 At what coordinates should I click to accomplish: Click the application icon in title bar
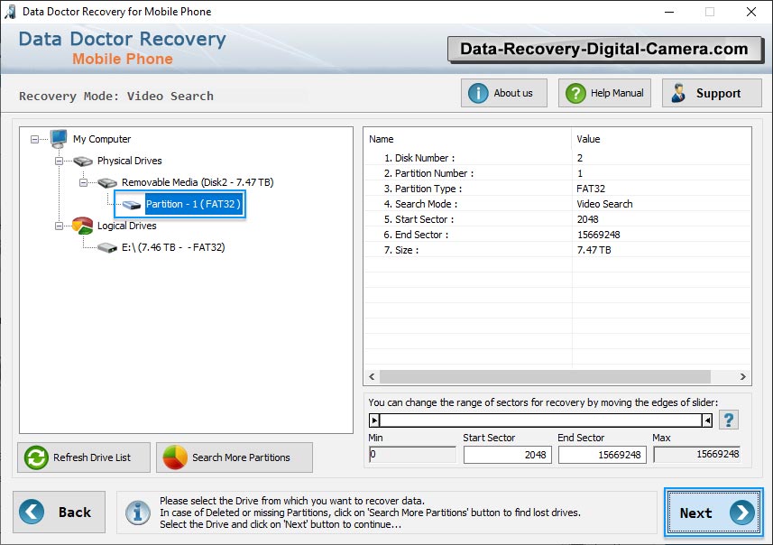pyautogui.click(x=10, y=12)
